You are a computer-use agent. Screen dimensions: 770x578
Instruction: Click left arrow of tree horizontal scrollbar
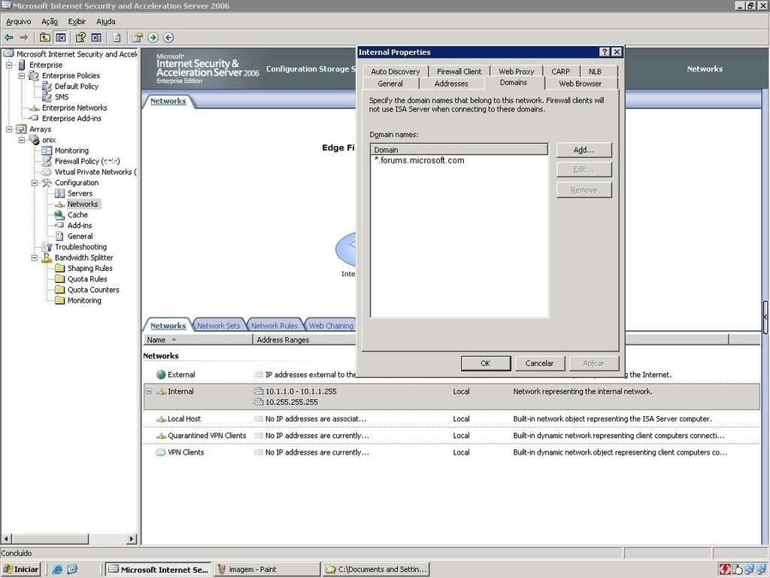point(6,539)
